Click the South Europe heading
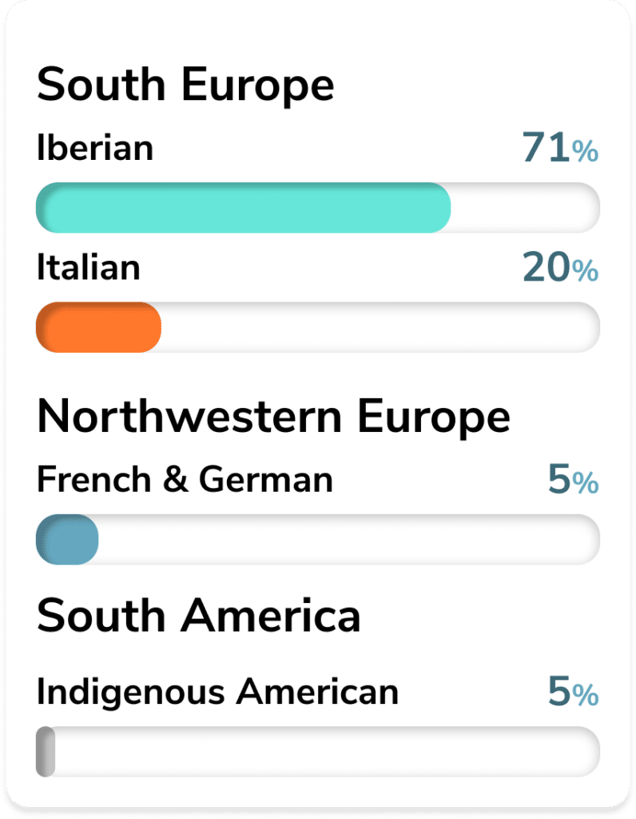This screenshot has width=636, height=819. tap(185, 85)
